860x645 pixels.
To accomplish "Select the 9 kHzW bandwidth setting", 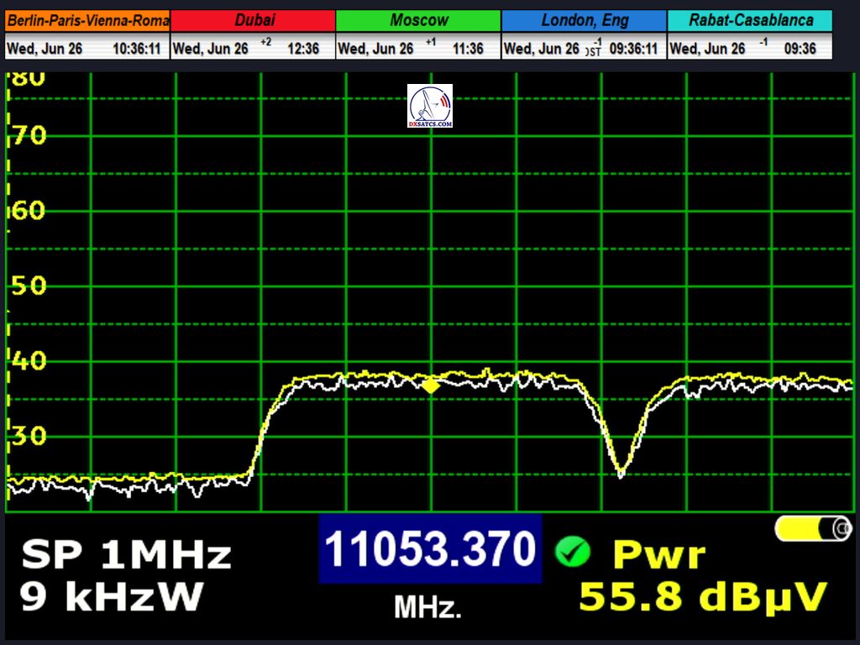I will [x=112, y=596].
